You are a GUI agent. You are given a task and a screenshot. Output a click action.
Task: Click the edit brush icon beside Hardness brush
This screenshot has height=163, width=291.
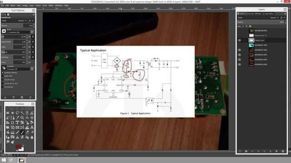pyautogui.click(x=32, y=32)
